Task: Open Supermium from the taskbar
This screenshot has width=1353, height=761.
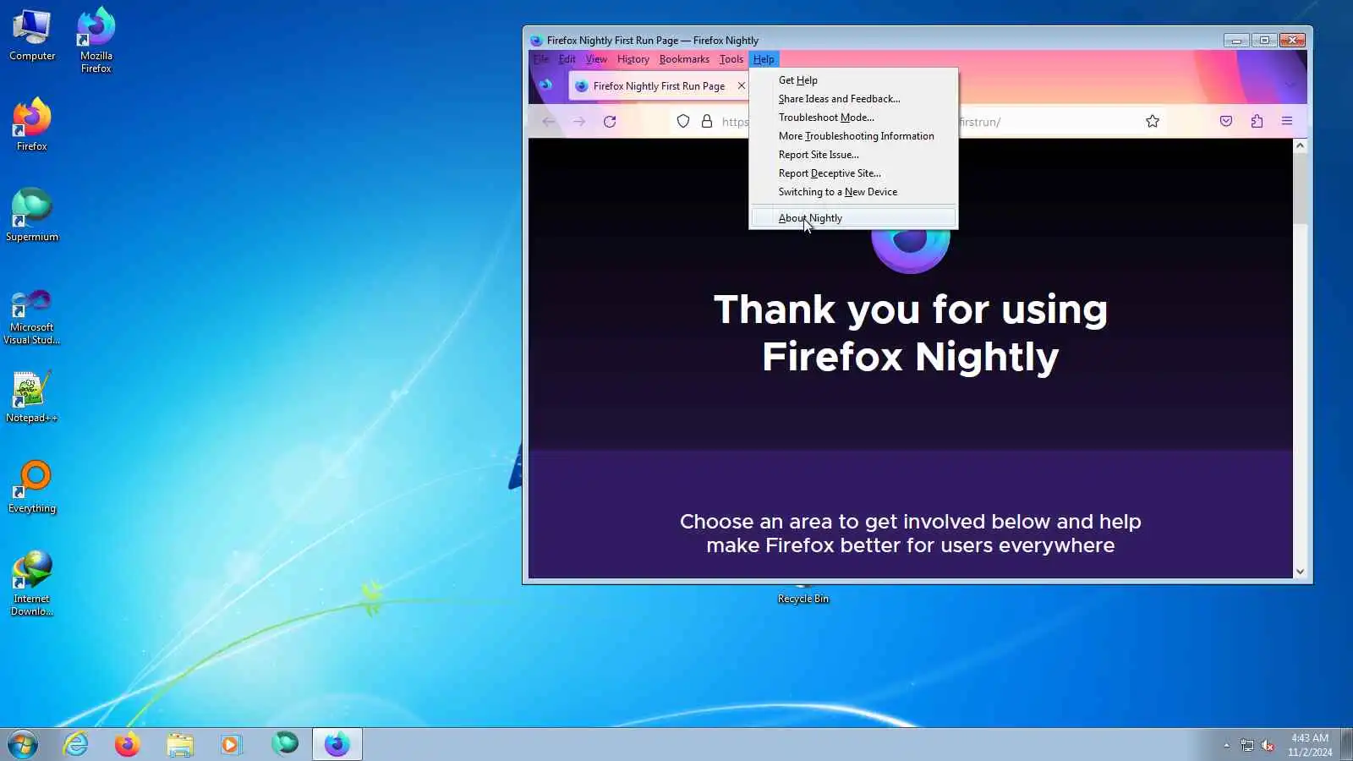Action: 285,743
